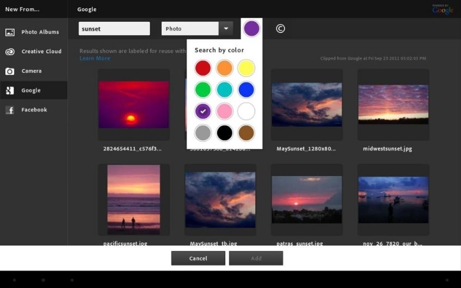Click the Photo combo box field
Screen dimensions: 461x288
190,29
